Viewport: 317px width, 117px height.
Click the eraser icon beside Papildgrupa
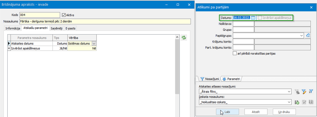click(308, 36)
